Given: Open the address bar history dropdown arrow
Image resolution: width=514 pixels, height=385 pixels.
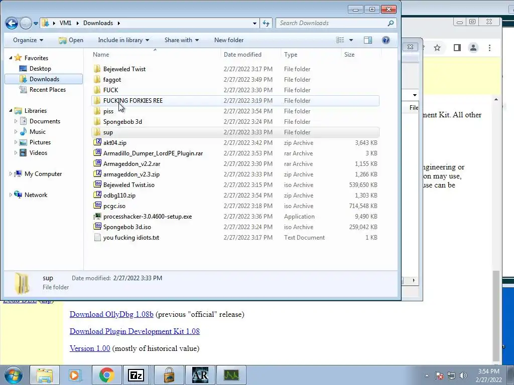Looking at the screenshot, I should [254, 23].
